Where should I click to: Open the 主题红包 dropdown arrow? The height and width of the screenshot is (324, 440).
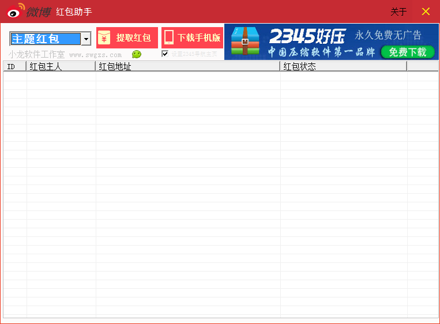[x=86, y=39]
